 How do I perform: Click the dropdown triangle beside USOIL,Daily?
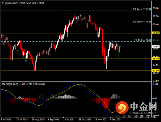[x=3, y=3]
